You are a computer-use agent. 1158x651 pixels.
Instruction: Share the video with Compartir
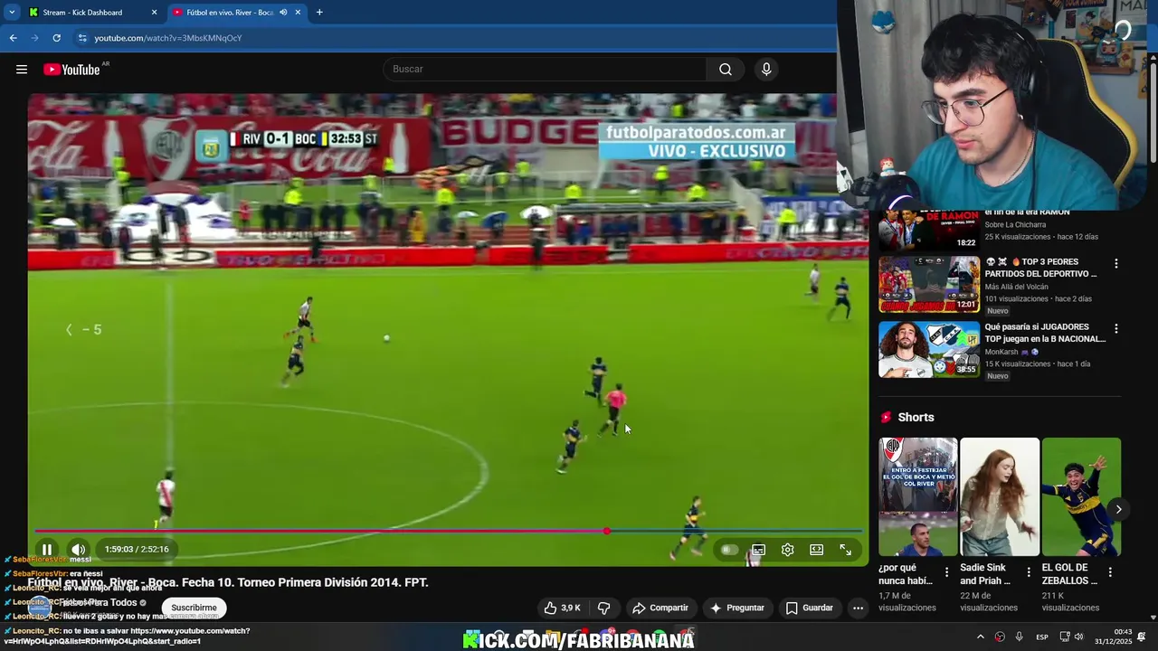coord(660,608)
